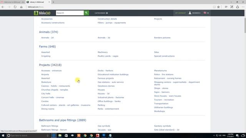Open the Accesses - entrances link
Image resolution: width=246 pixels, height=138 pixels.
coord(51,71)
